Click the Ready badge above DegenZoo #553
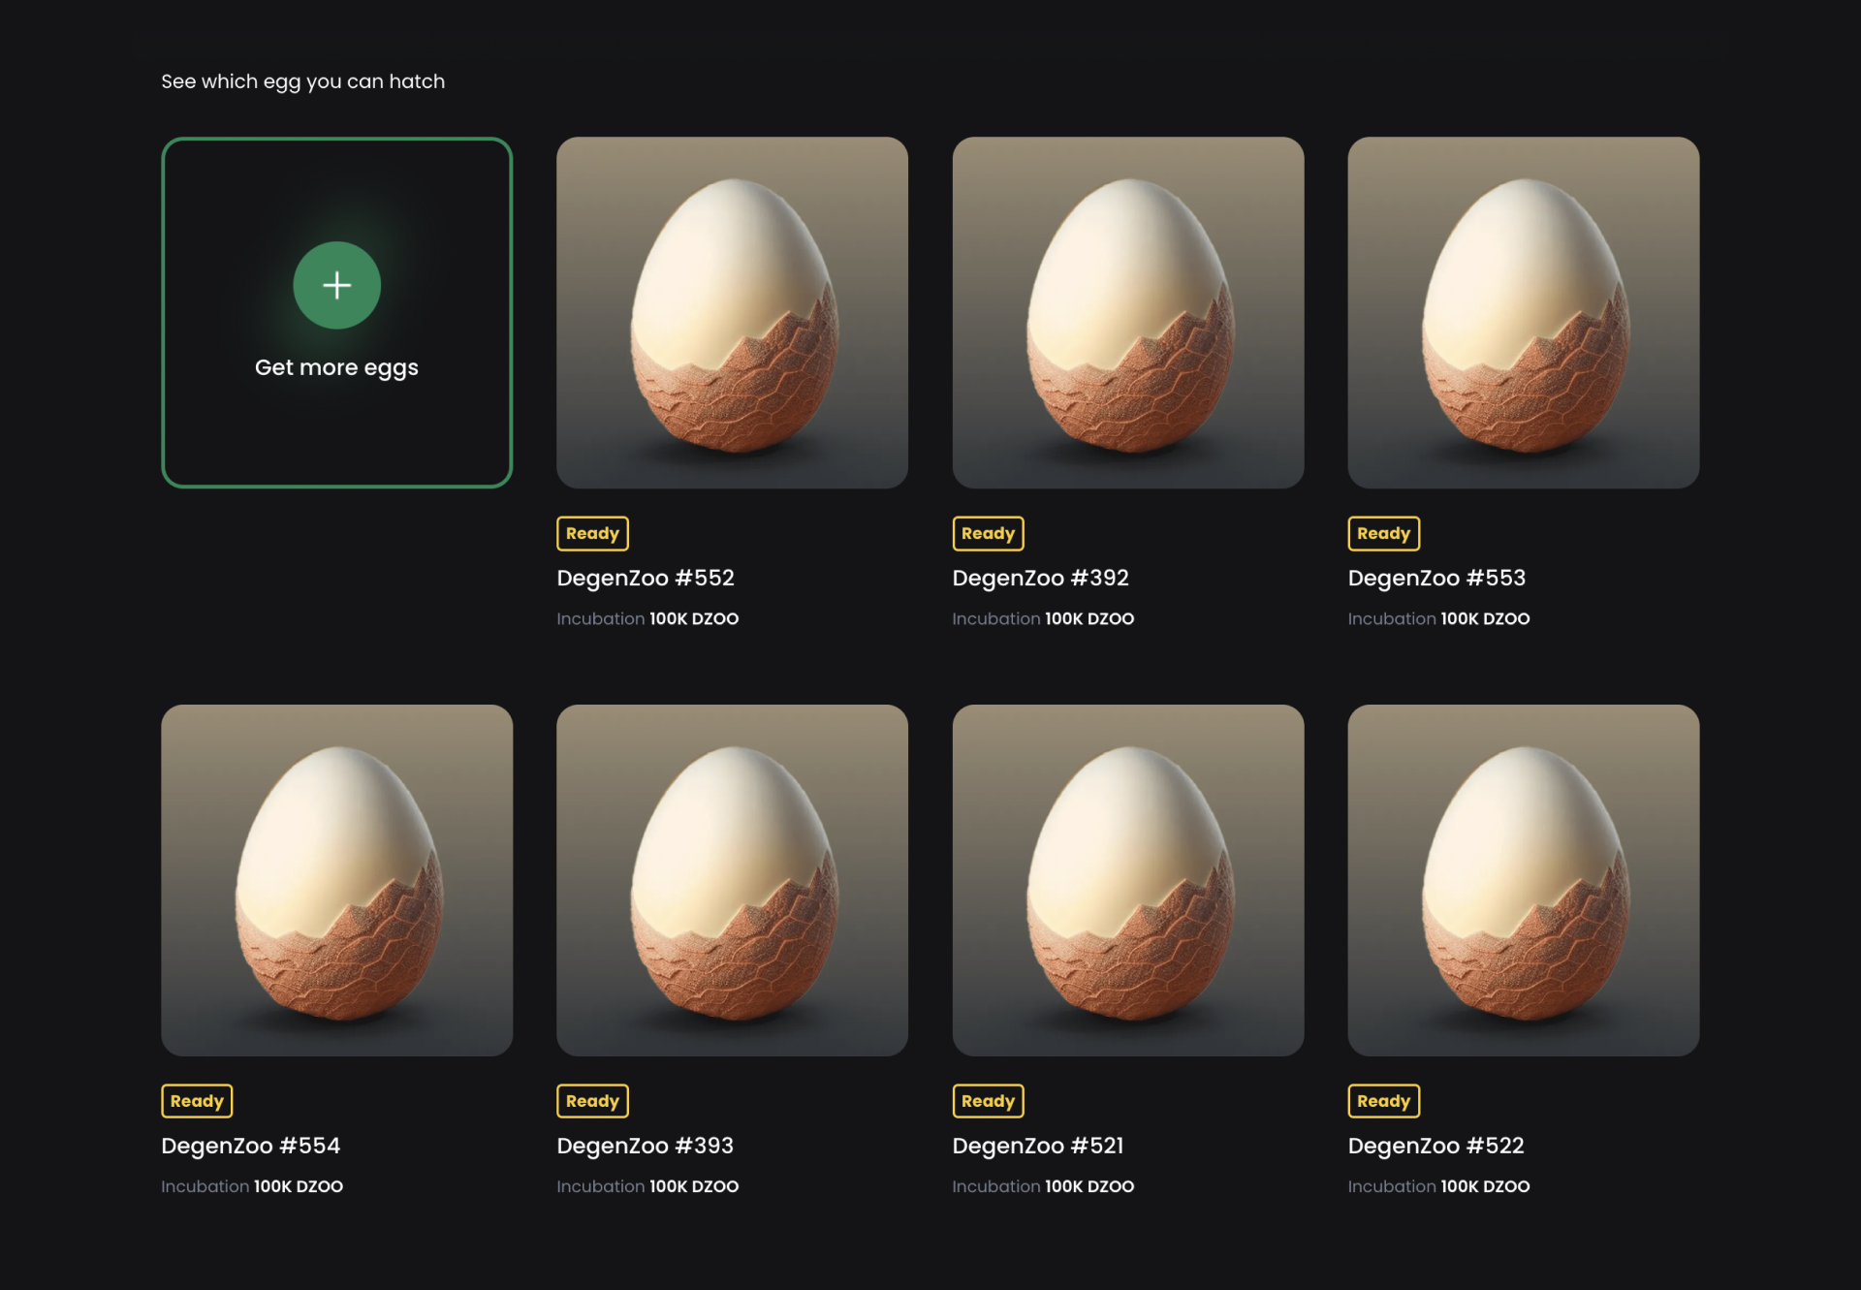 (1383, 533)
